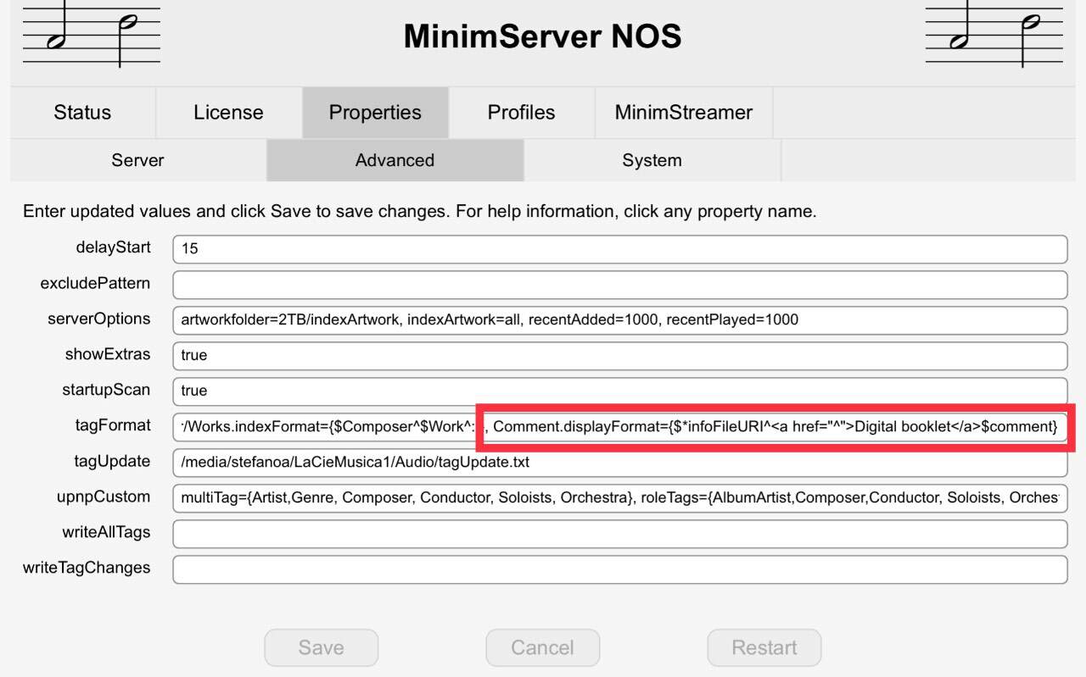This screenshot has width=1086, height=677.
Task: Switch to the License tab
Action: pyautogui.click(x=228, y=113)
